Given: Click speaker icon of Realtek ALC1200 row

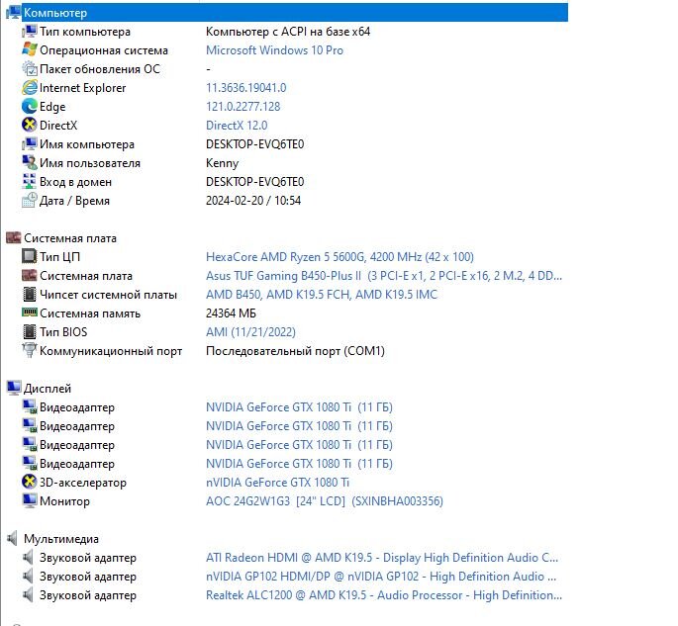Looking at the screenshot, I should click(29, 595).
